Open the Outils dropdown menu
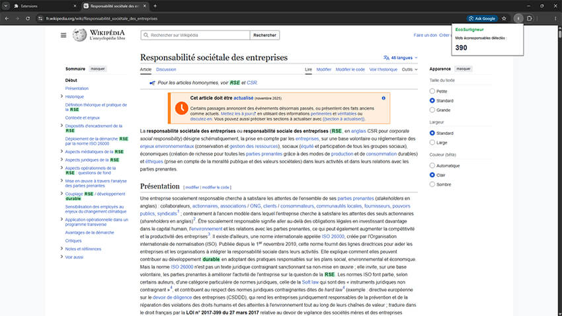Viewport: 562px width, 316px height. [x=410, y=69]
